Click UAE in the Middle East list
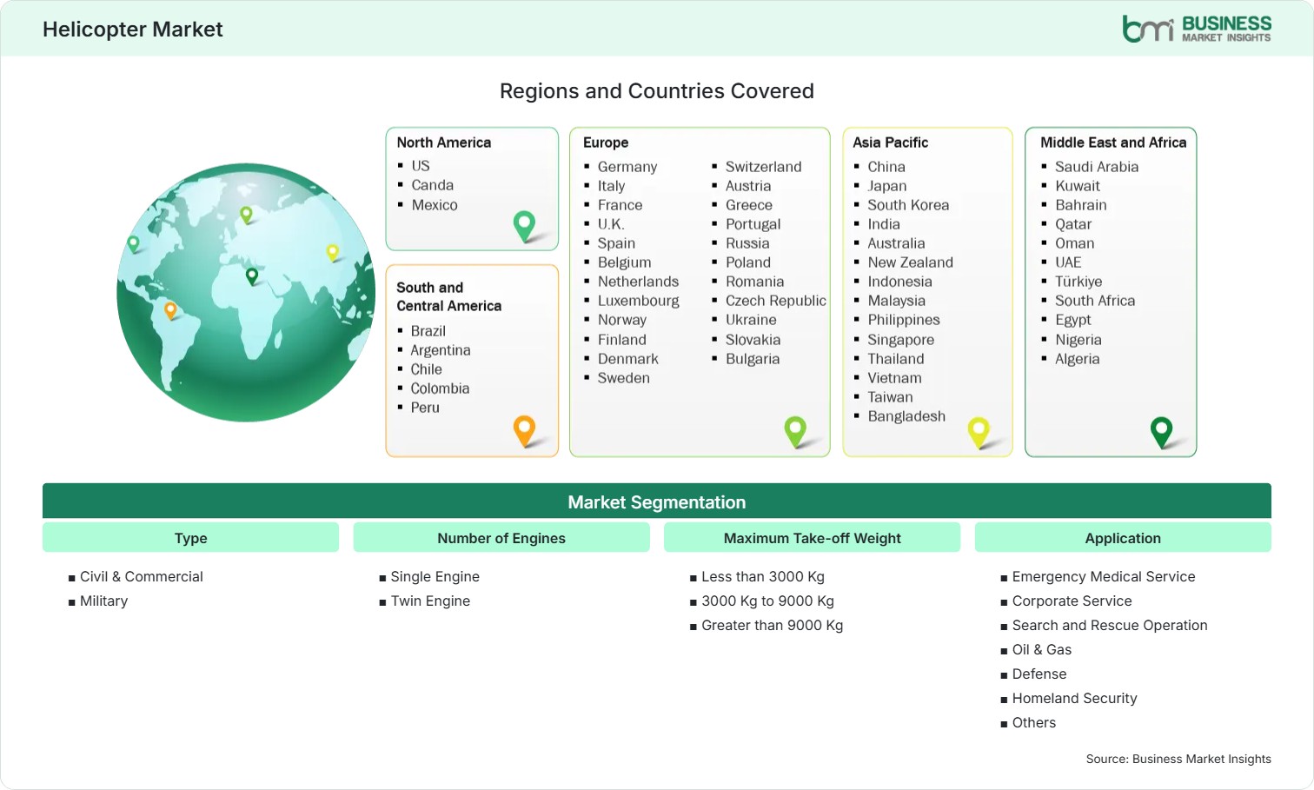1314x790 pixels. coord(1068,262)
